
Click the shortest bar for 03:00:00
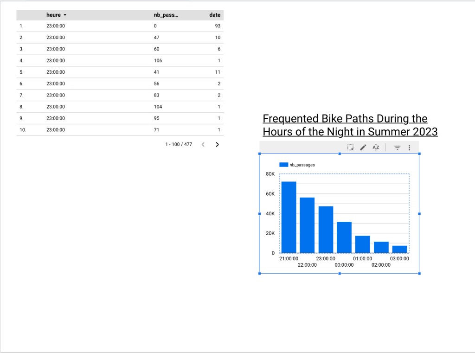[x=399, y=249]
